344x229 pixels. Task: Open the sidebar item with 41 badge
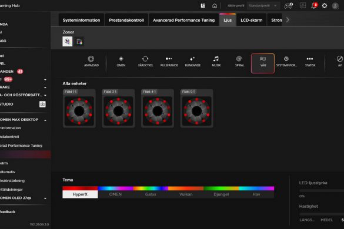click(x=11, y=72)
